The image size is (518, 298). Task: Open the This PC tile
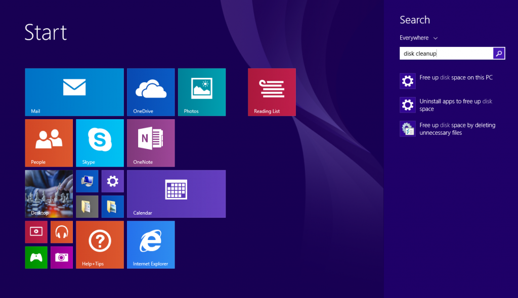tap(87, 181)
